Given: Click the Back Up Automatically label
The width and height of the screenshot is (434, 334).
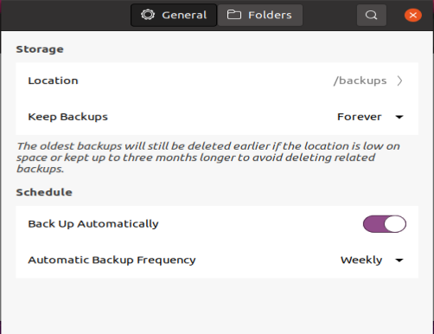Looking at the screenshot, I should tap(93, 224).
